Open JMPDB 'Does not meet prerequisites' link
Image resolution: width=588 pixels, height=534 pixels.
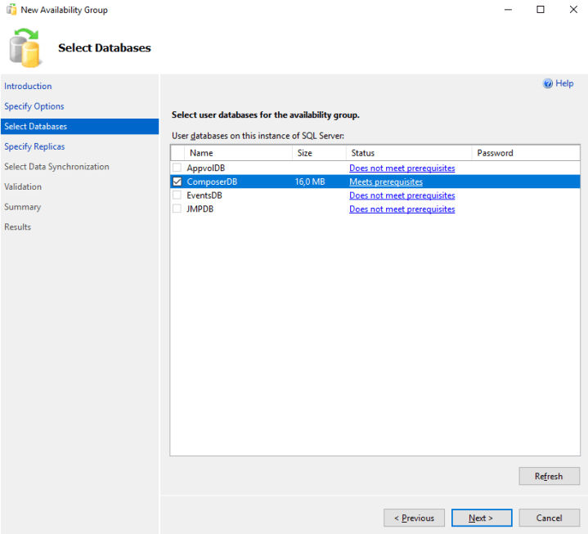(402, 209)
